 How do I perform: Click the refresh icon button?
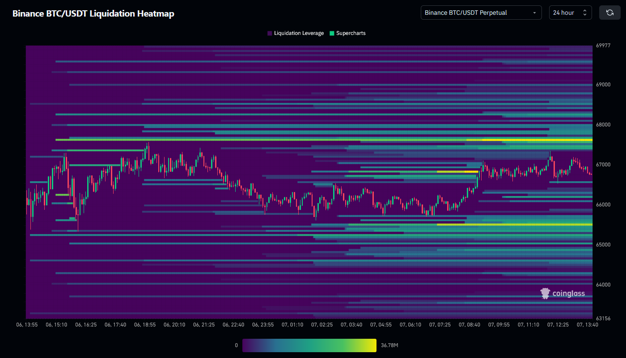tap(609, 13)
